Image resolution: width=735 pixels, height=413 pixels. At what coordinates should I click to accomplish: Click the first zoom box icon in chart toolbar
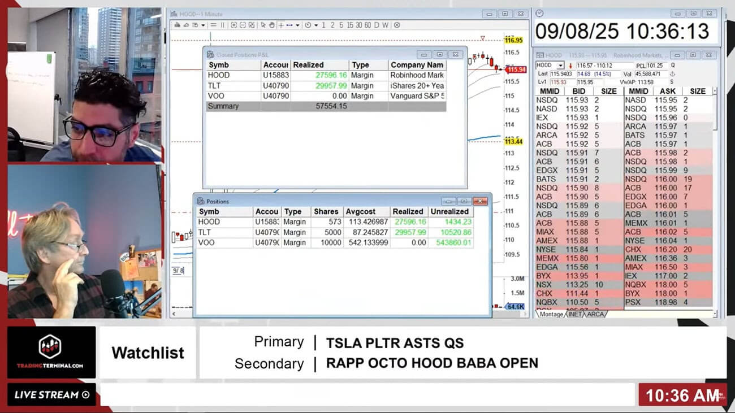pyautogui.click(x=233, y=25)
